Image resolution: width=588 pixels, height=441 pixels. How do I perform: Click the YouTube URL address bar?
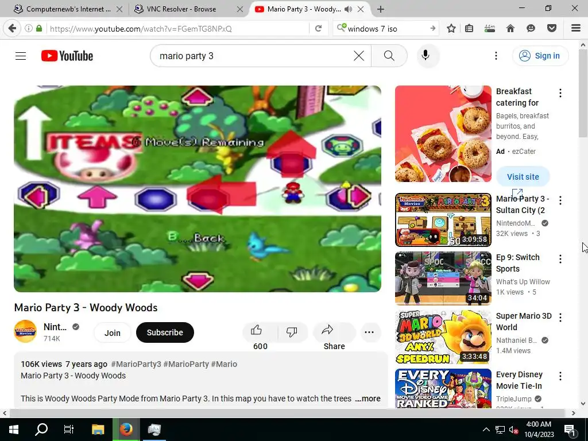tap(176, 29)
